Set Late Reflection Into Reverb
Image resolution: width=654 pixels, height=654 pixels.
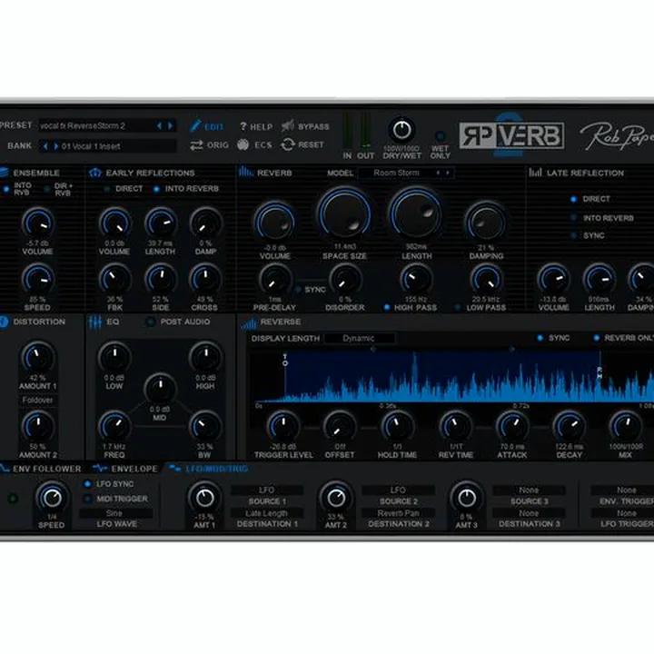click(574, 218)
